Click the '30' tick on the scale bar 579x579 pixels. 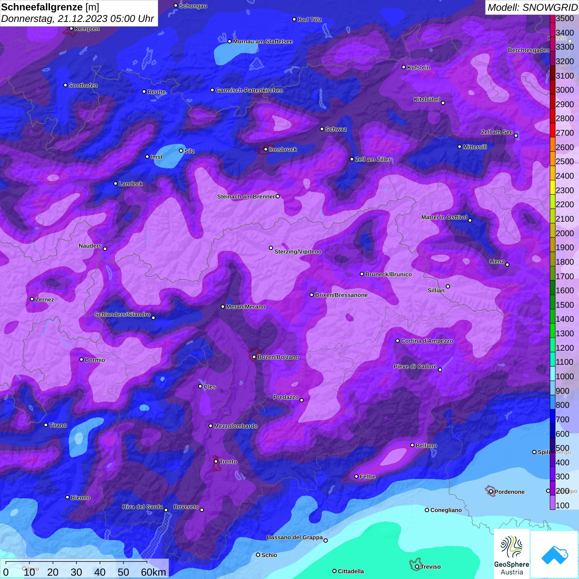tap(76, 572)
